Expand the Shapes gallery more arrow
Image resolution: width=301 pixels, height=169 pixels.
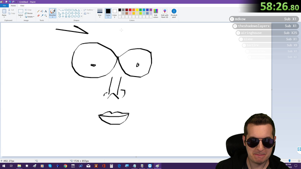tap(81, 16)
